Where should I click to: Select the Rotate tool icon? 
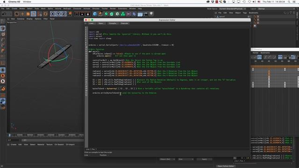click(x=45, y=14)
